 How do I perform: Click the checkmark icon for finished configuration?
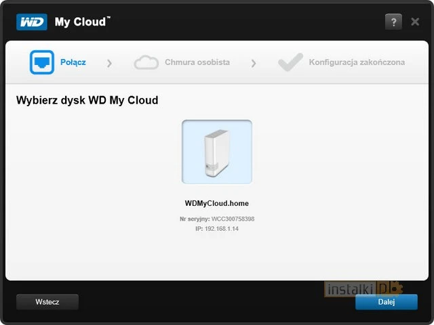(290, 62)
